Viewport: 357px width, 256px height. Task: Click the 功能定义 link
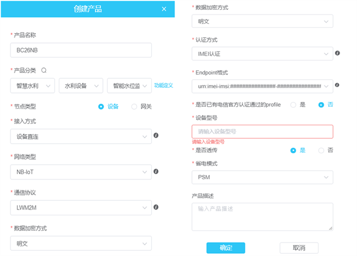pyautogui.click(x=163, y=85)
